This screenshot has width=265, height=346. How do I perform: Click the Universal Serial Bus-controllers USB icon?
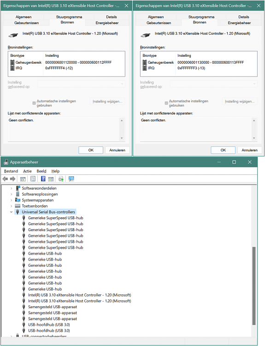18,212
